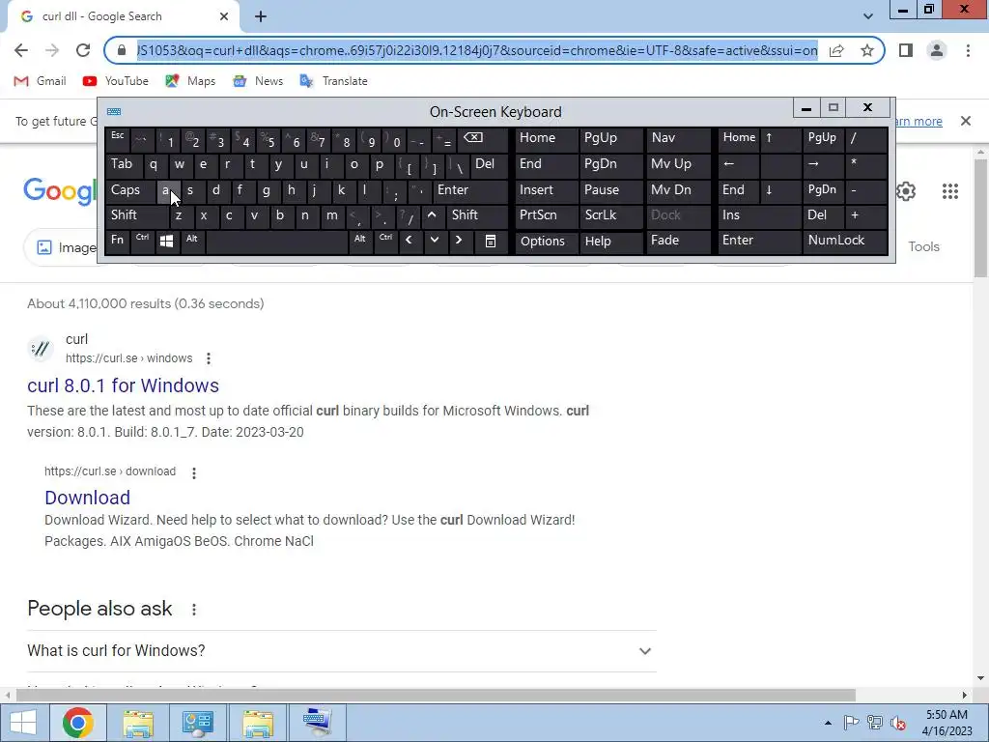Image resolution: width=989 pixels, height=742 pixels.
Task: Open the Google apps grid icon
Action: (x=950, y=191)
